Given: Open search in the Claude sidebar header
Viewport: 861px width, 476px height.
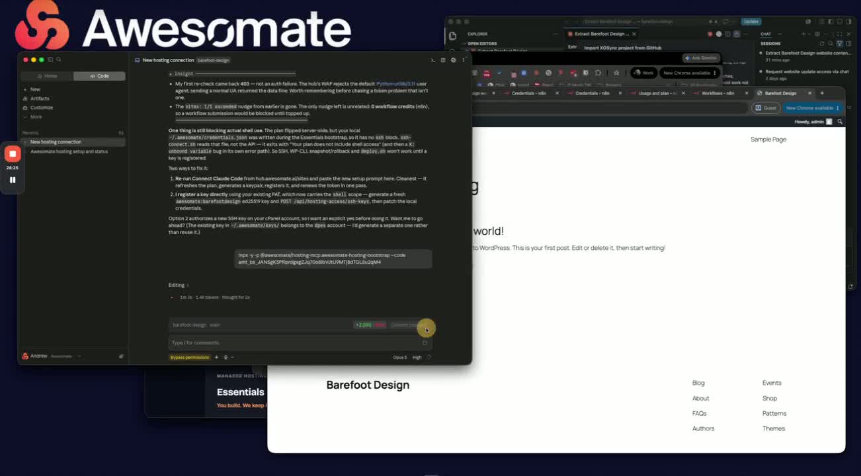Looking at the screenshot, I should pyautogui.click(x=59, y=59).
